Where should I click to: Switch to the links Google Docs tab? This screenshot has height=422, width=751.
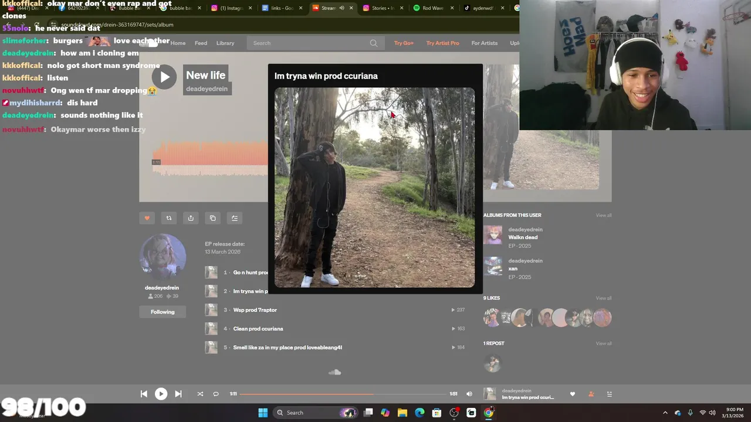(x=278, y=8)
